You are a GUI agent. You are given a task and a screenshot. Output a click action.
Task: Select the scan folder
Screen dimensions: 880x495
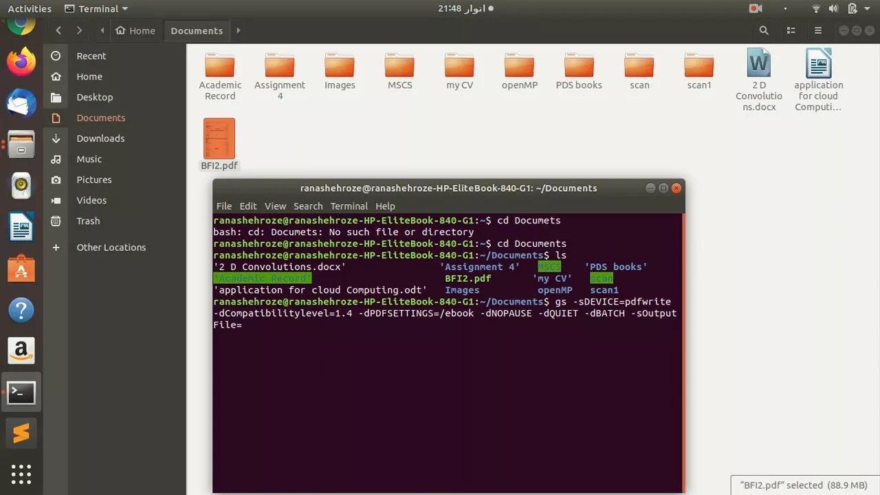click(639, 71)
